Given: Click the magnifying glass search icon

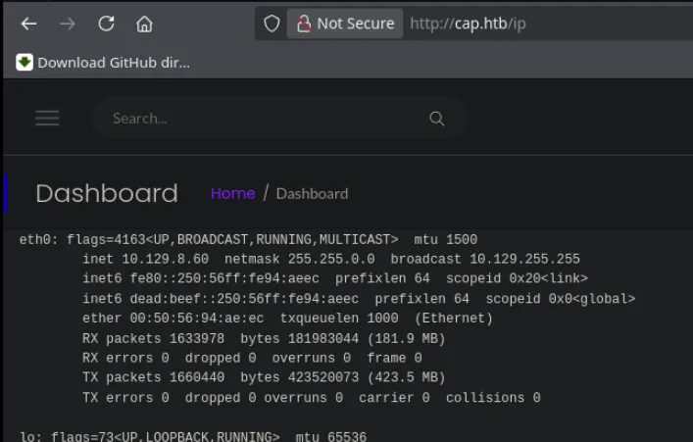Looking at the screenshot, I should click(436, 119).
